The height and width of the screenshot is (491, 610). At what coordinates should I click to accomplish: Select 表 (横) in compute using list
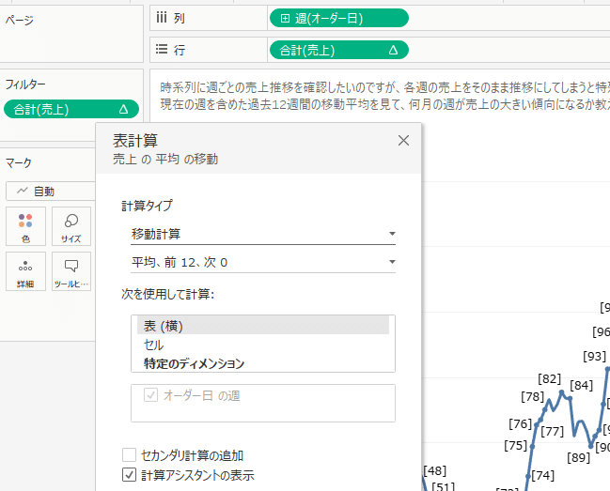pos(263,326)
